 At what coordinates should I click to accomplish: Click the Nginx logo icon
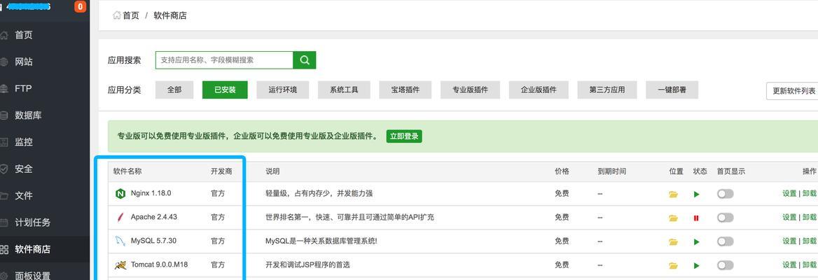click(x=120, y=193)
